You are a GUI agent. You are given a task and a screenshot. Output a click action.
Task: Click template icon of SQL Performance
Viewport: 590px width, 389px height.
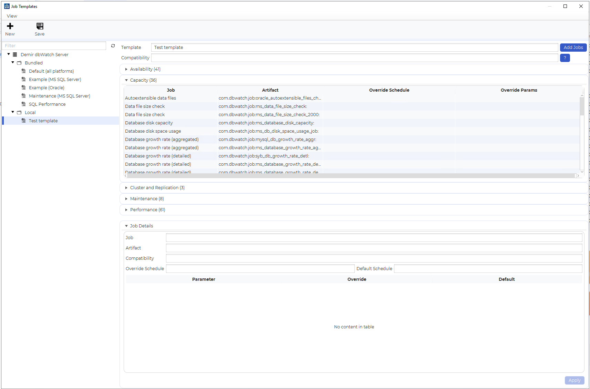click(24, 104)
